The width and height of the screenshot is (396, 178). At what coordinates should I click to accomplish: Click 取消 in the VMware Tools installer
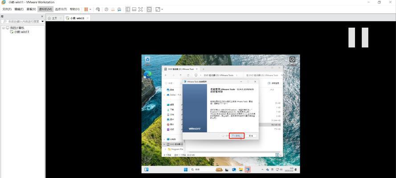(x=251, y=136)
